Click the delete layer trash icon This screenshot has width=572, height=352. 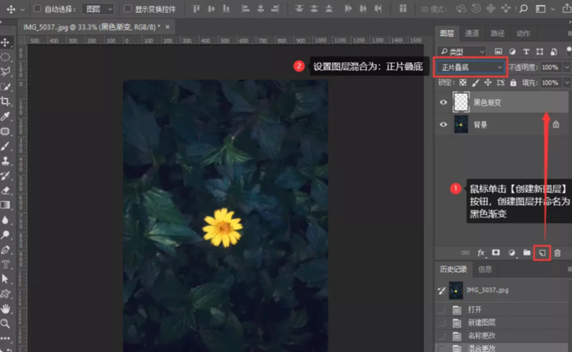[x=557, y=253]
